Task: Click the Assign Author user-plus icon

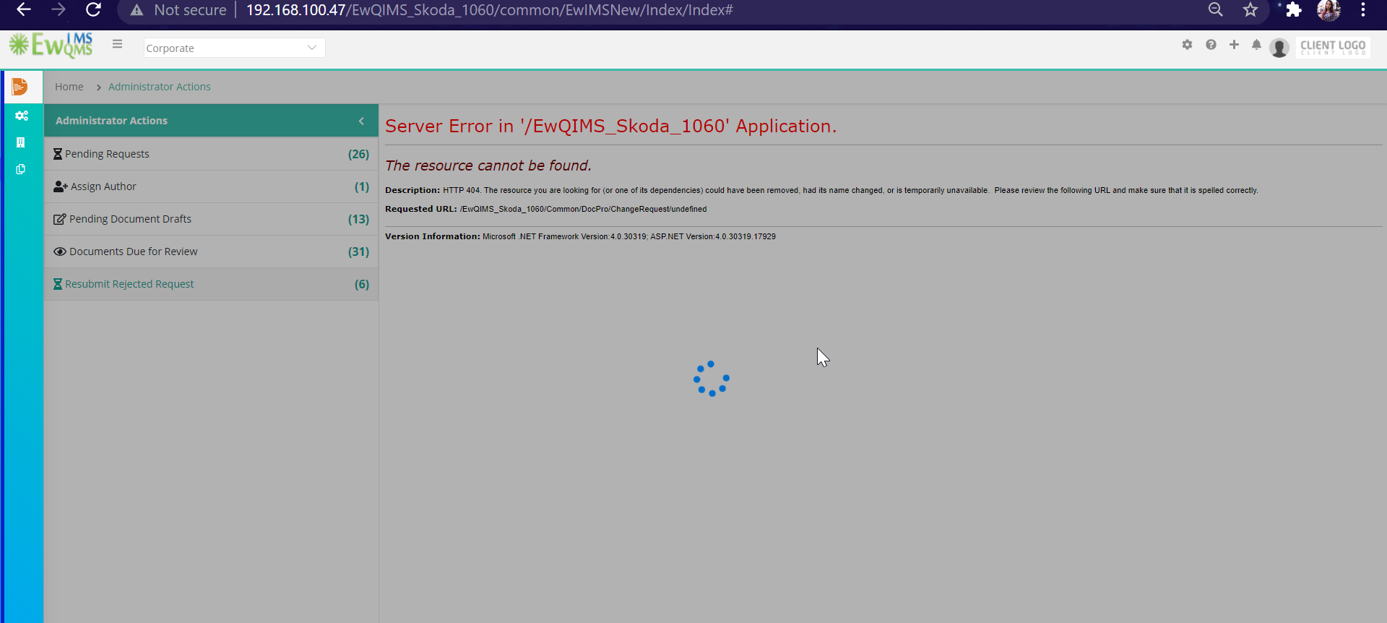Action: 61,186
